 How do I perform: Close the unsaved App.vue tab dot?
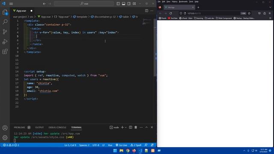[x=31, y=11]
